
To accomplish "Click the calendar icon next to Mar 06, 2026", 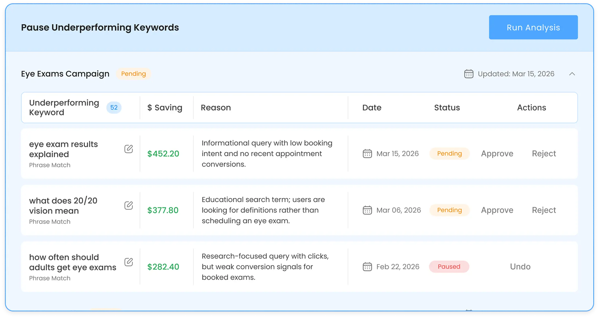I will tap(367, 210).
